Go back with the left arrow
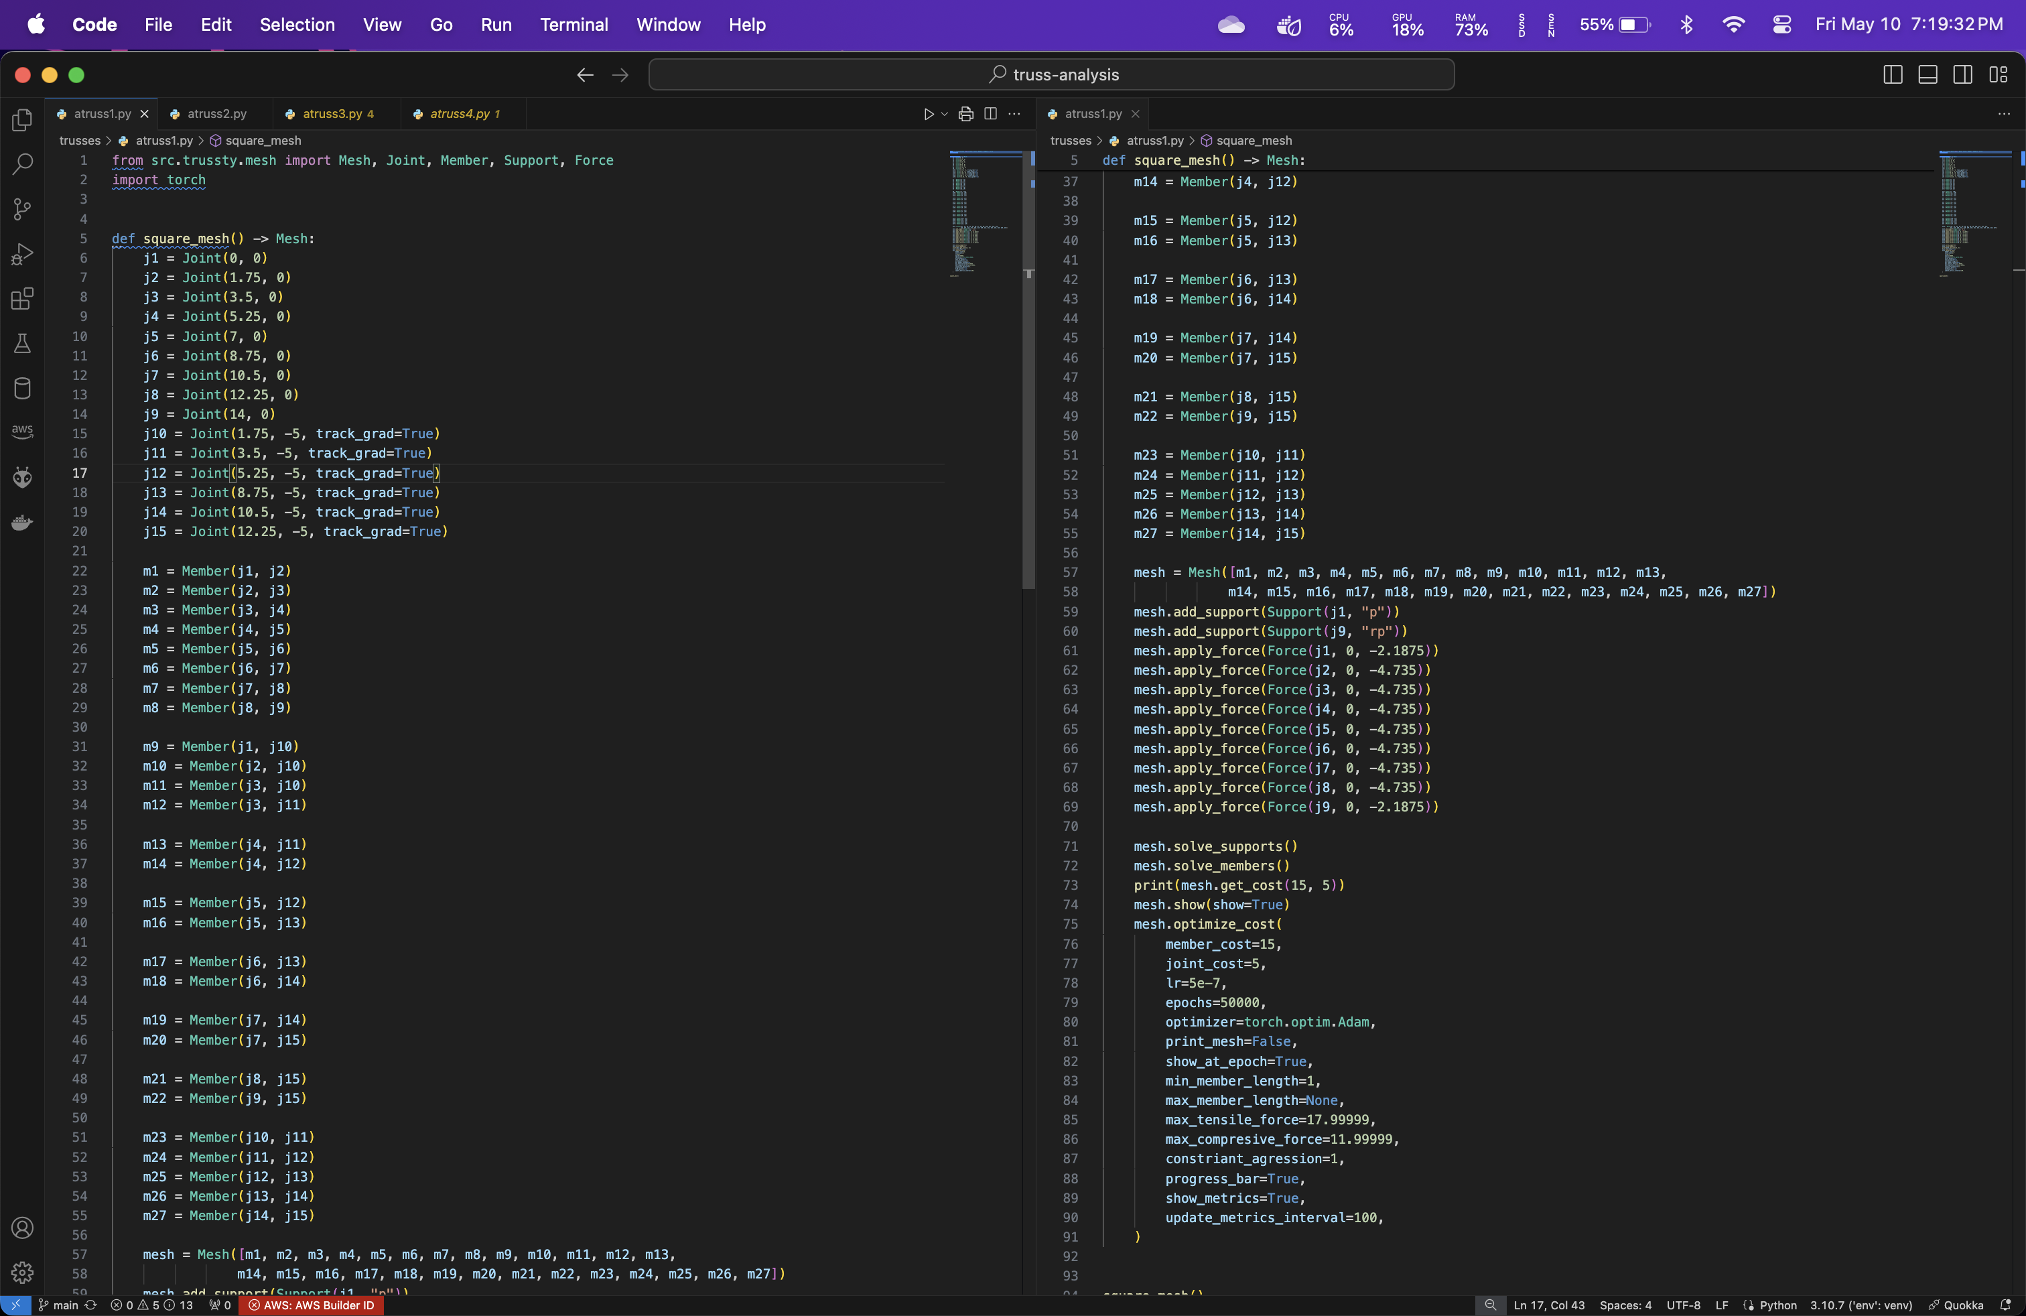The height and width of the screenshot is (1316, 2026). coord(585,75)
